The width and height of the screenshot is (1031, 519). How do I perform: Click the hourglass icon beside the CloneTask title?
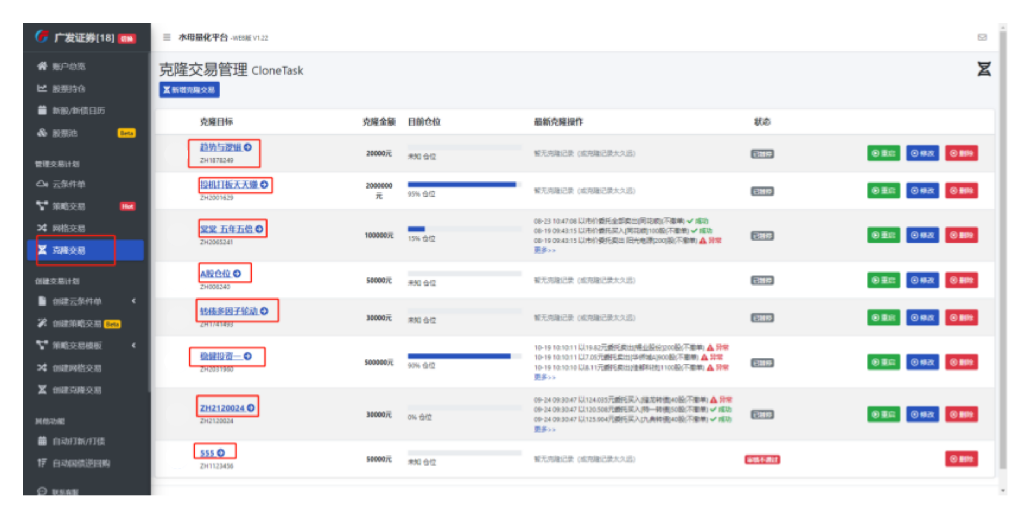(x=984, y=69)
